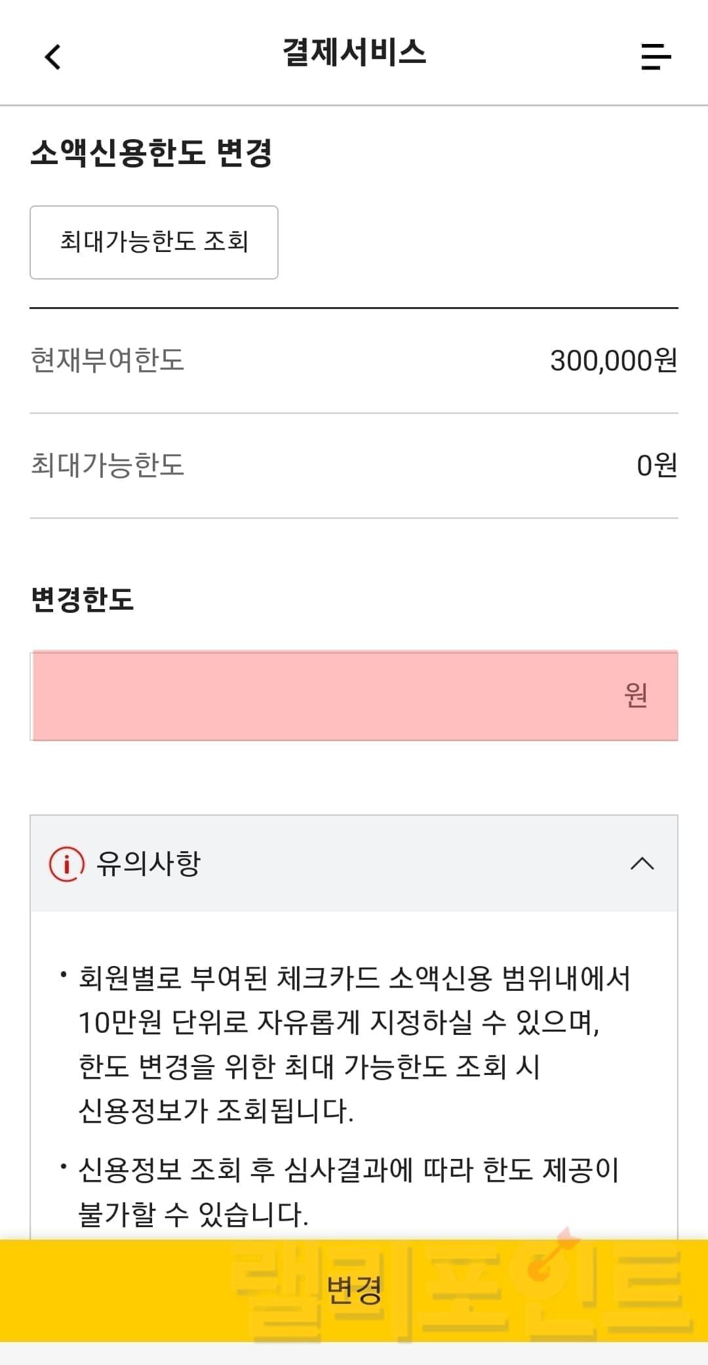Image resolution: width=708 pixels, height=1365 pixels.
Task: Tap the back arrow icon
Action: point(53,56)
